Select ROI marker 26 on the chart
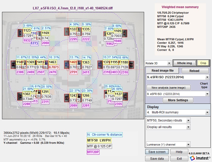 point(125,96)
